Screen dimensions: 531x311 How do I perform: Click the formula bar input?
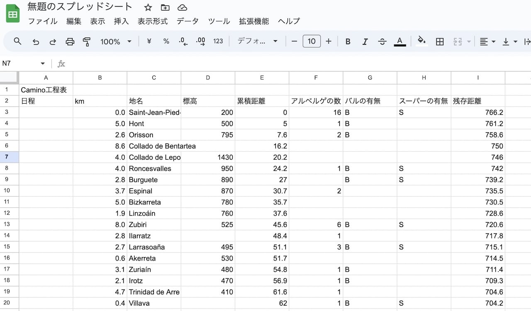tap(299, 63)
